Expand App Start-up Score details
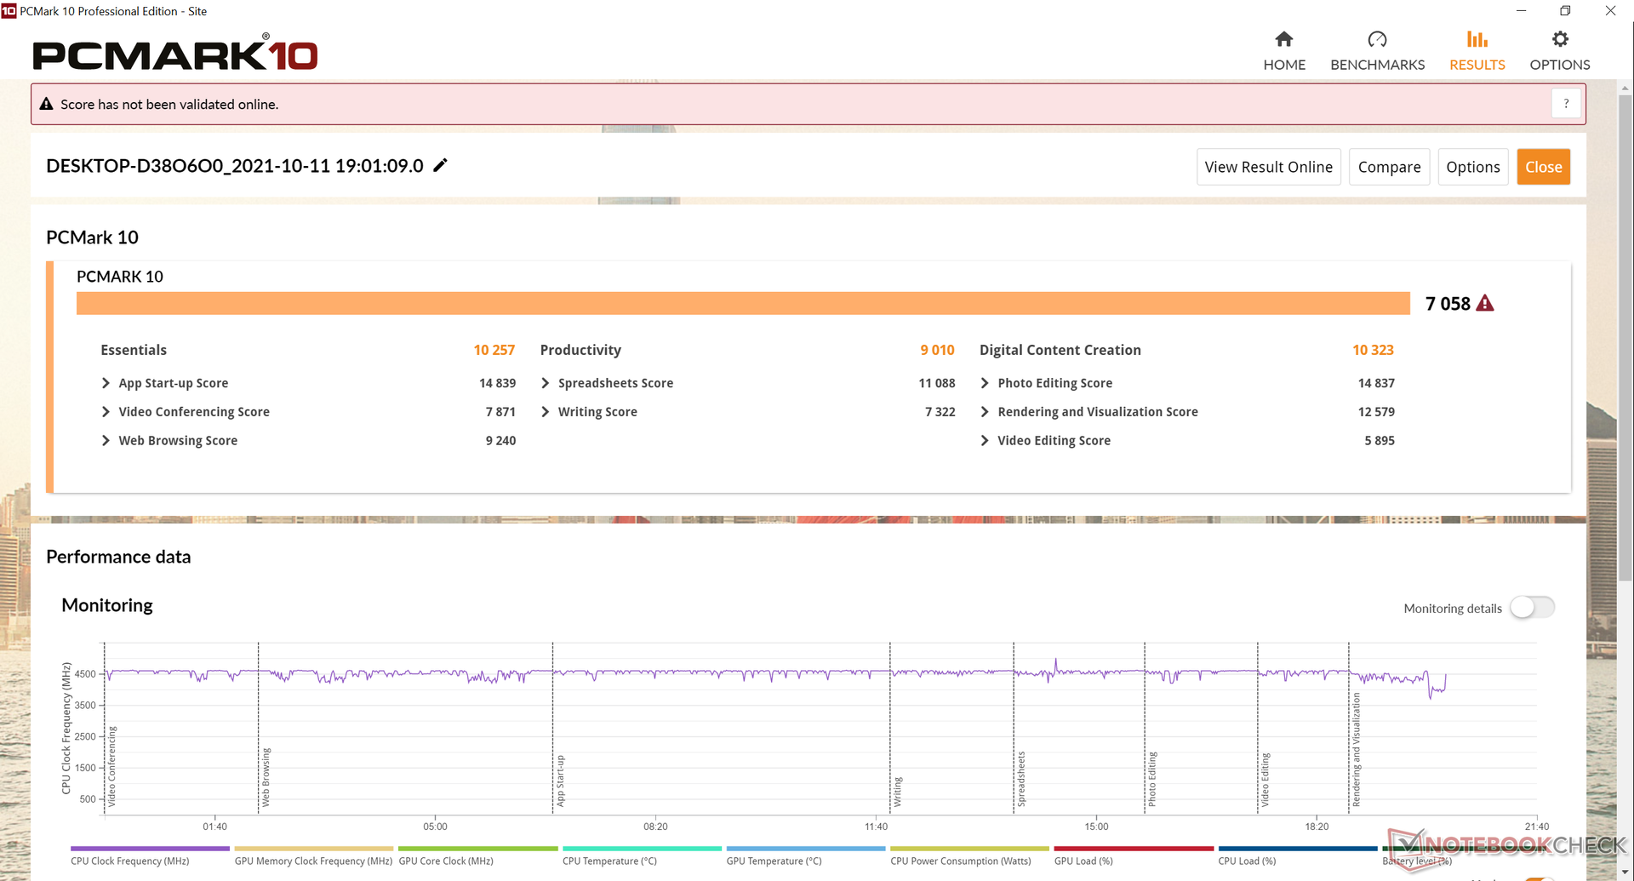Viewport: 1634px width, 881px height. click(x=106, y=383)
